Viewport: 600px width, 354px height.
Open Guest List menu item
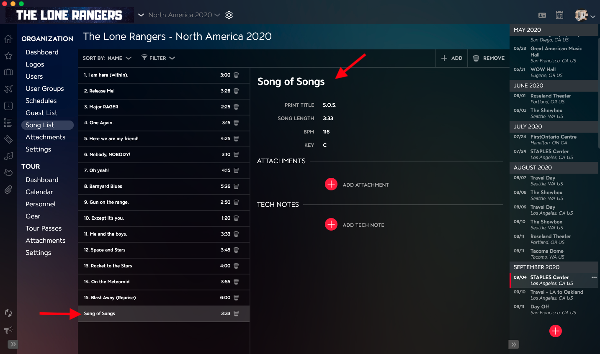pos(41,113)
